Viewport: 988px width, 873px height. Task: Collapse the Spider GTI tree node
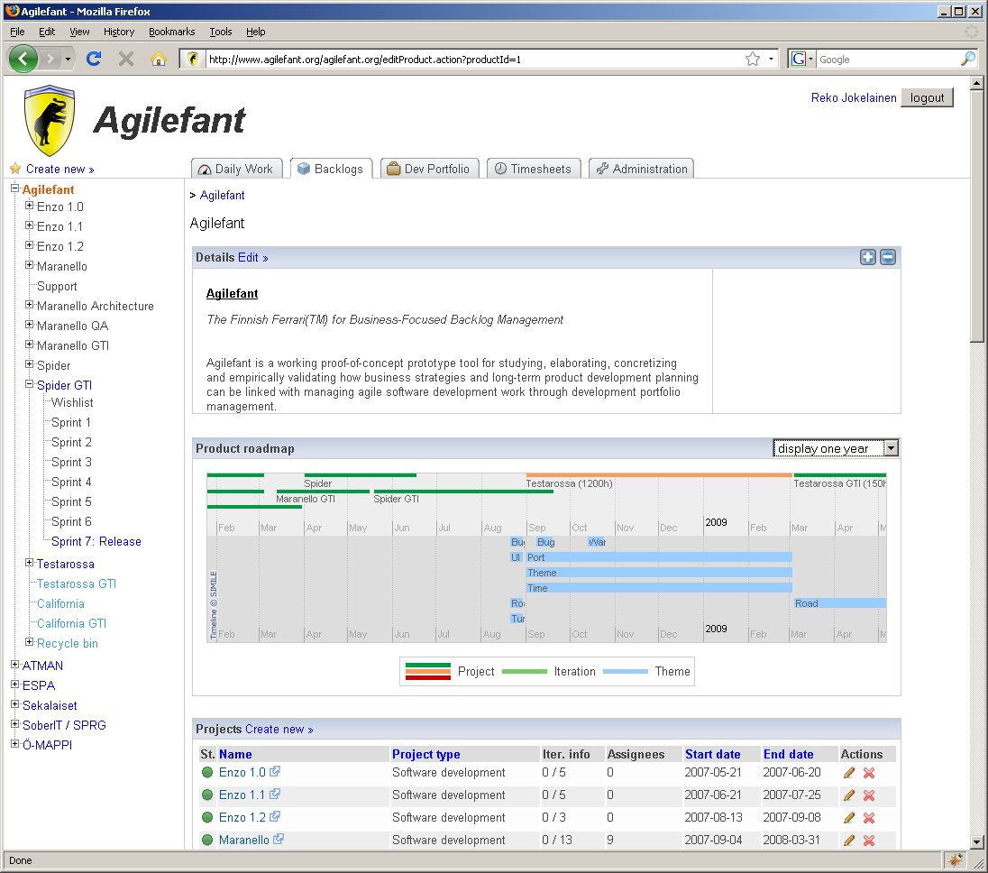coord(29,384)
